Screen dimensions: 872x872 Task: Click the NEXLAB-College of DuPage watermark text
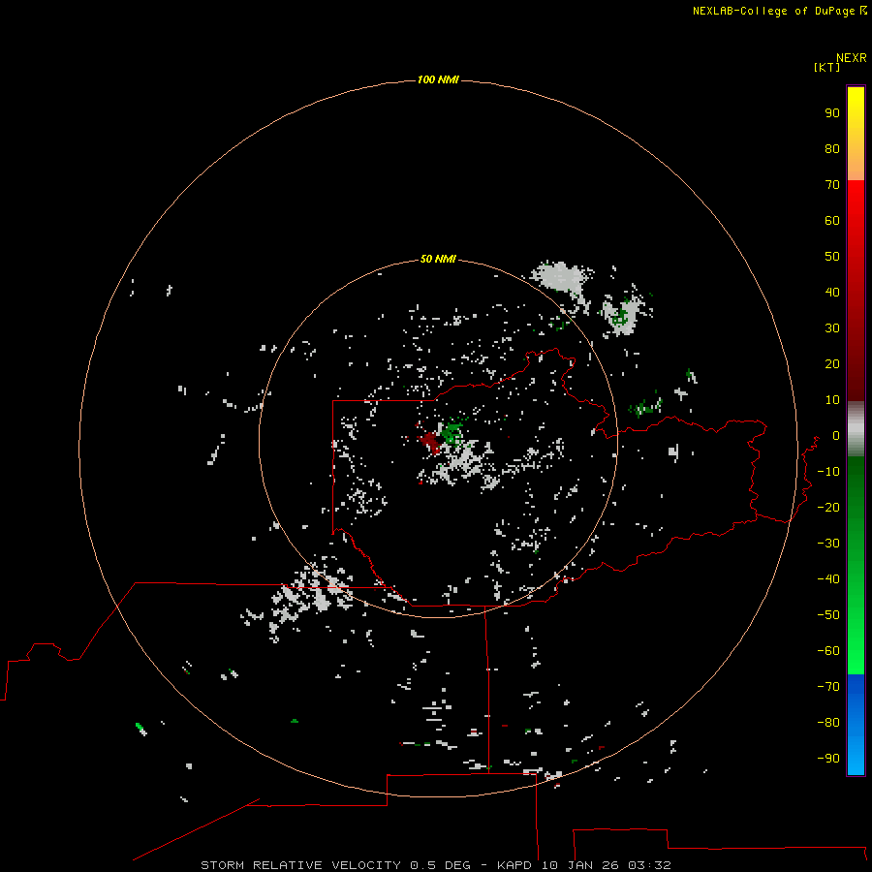(x=779, y=11)
